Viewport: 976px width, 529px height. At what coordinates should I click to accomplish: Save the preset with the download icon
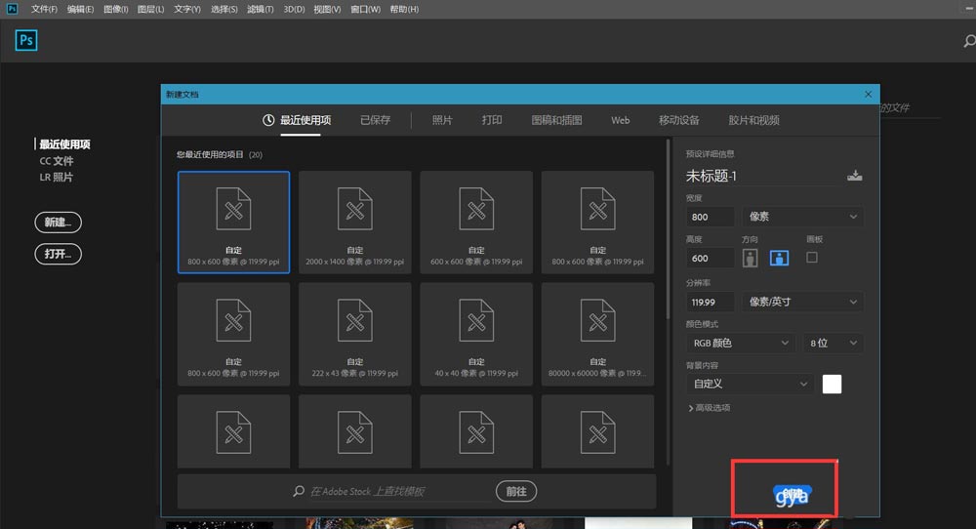click(x=855, y=176)
